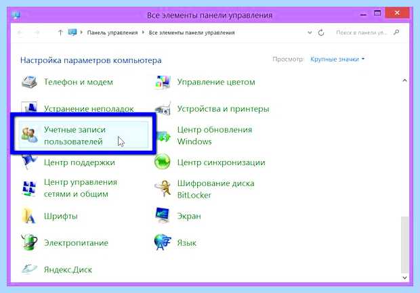Viewport: 420px width, 293px height.
Task: Open 'Центр обновления Windows' link
Action: (215, 135)
